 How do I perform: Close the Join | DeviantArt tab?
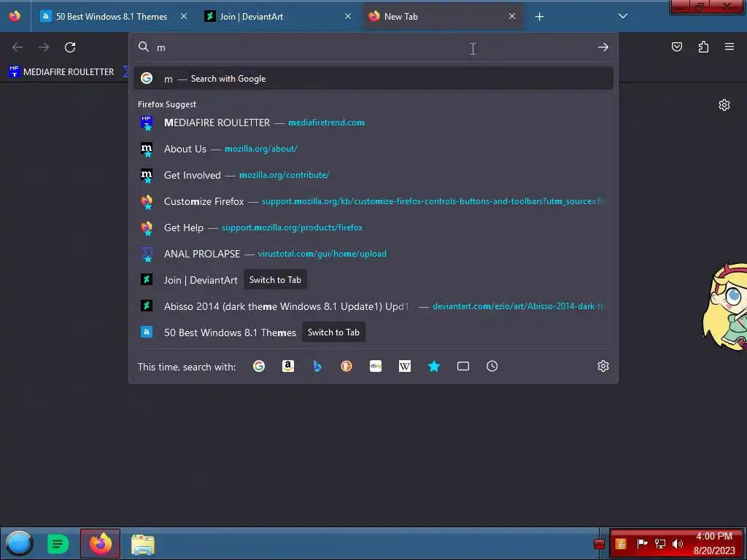point(348,16)
